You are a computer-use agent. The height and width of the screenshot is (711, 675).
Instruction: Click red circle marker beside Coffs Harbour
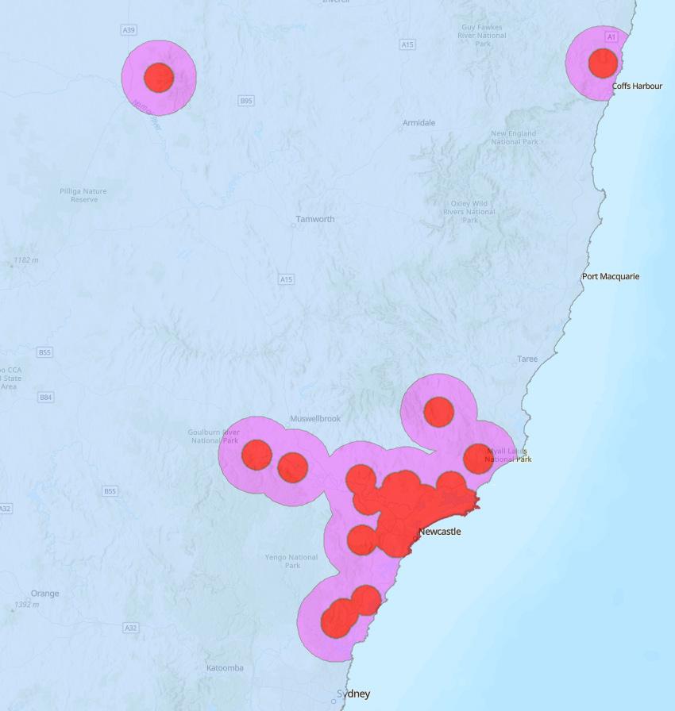(603, 63)
